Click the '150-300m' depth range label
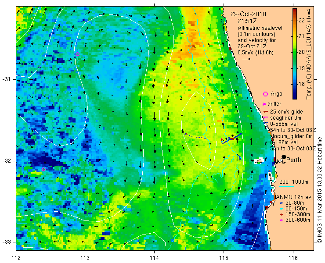 pos(298,214)
